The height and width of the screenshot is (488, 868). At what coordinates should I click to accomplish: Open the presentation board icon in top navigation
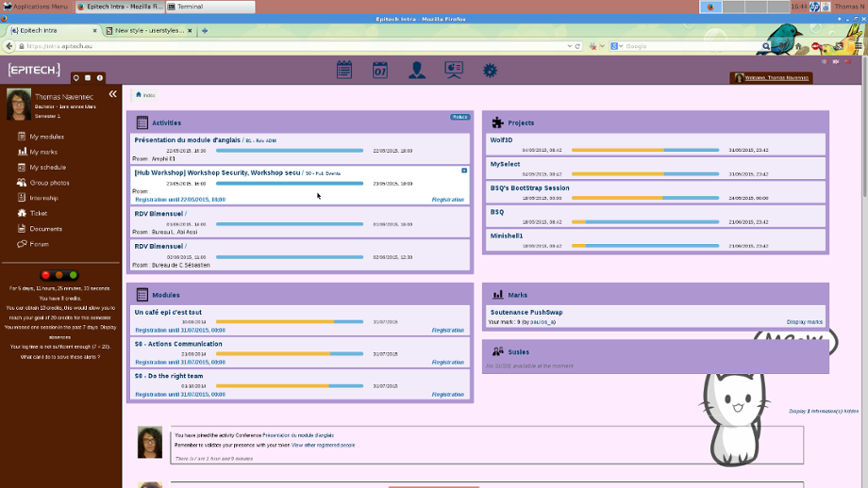click(454, 70)
